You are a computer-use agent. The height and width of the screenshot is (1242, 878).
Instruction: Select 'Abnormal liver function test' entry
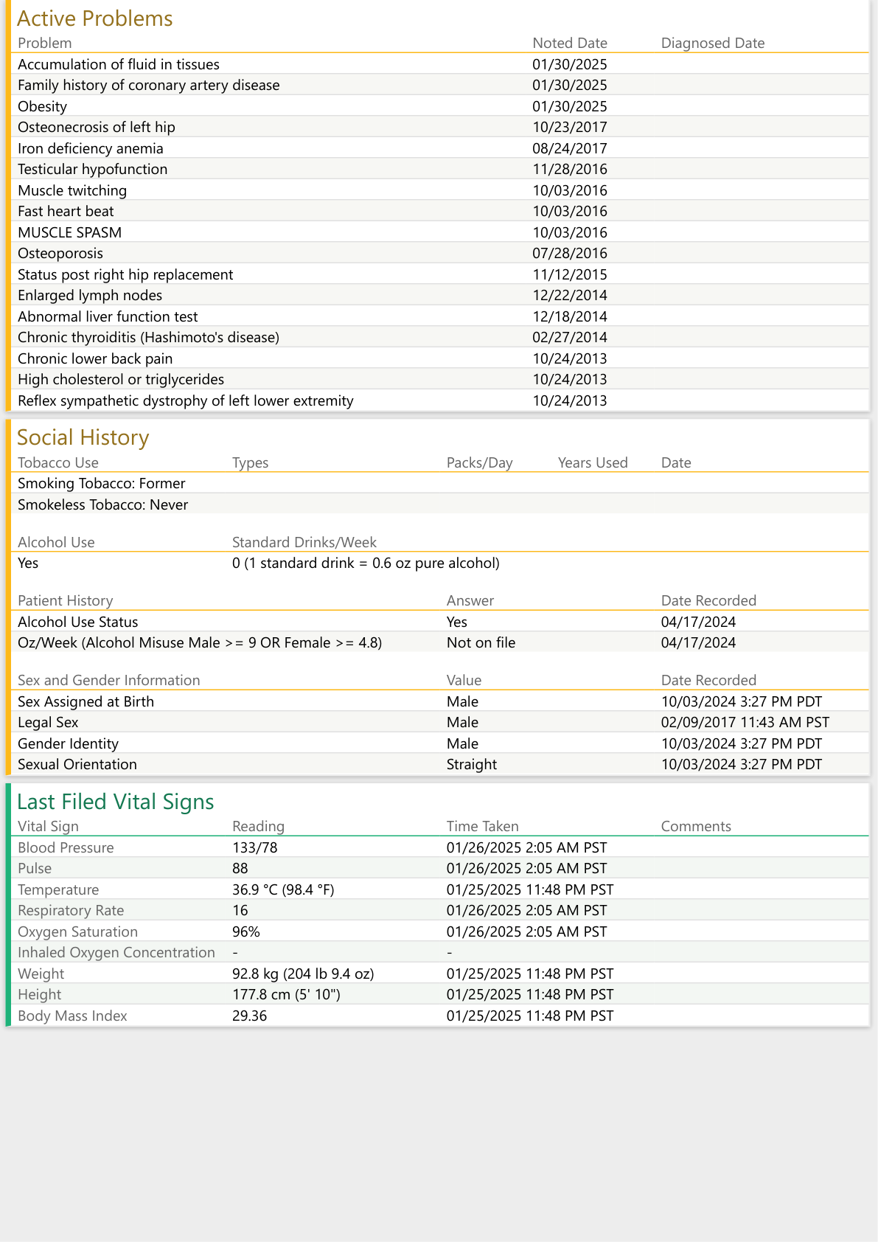click(108, 316)
